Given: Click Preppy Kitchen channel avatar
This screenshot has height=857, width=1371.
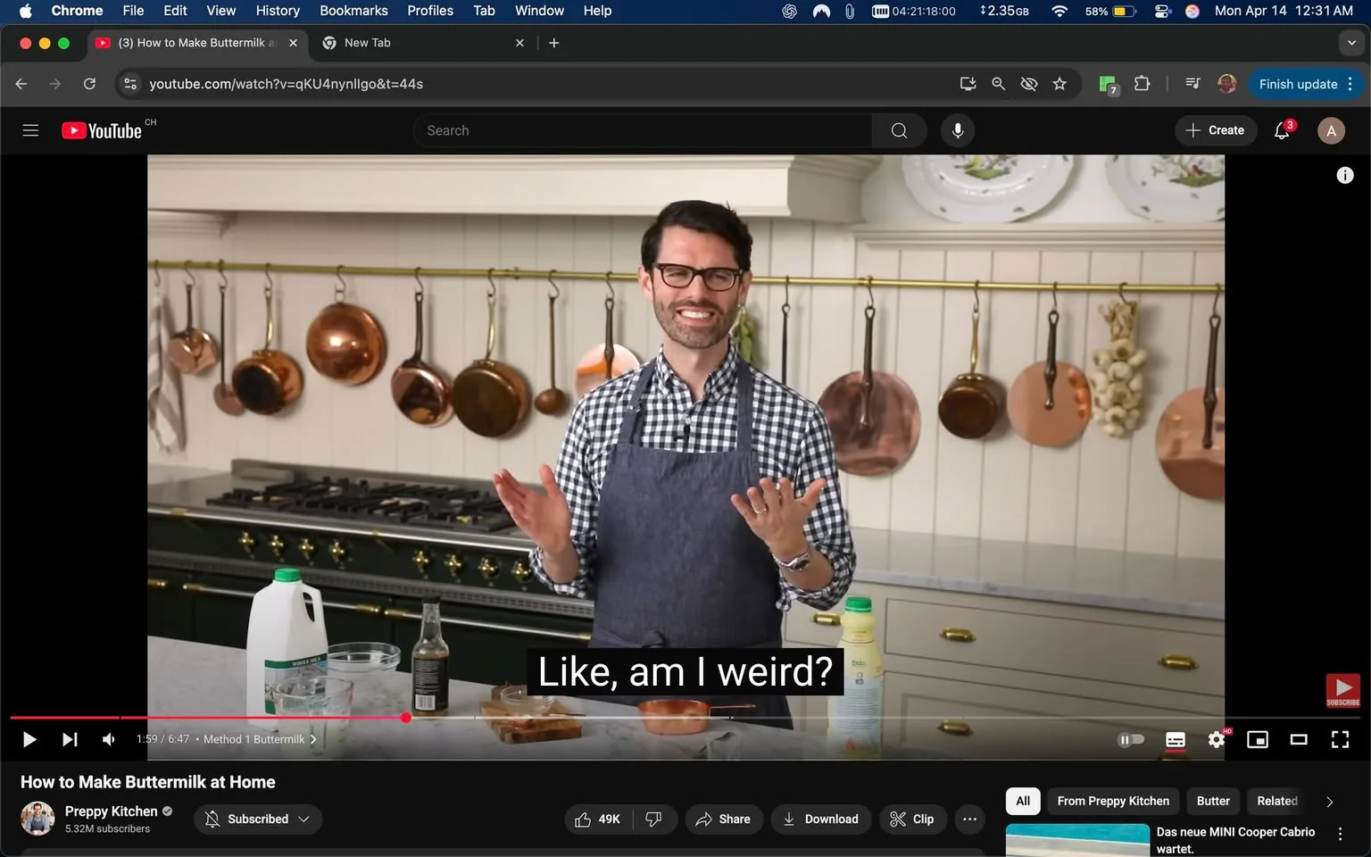Looking at the screenshot, I should pos(37,819).
